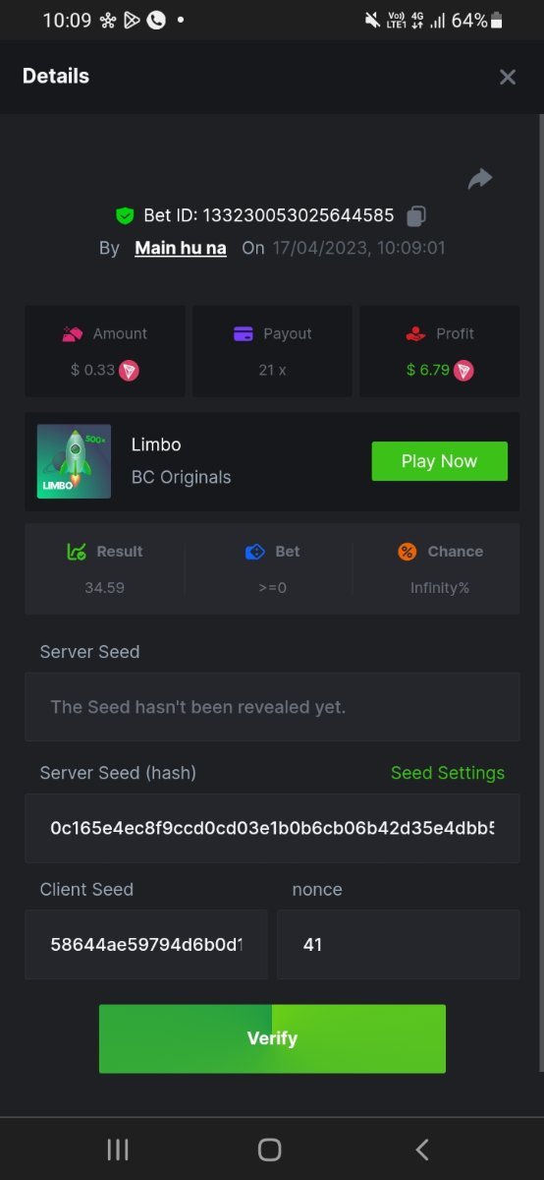Tap the green Result chart icon
The image size is (544, 1180).
click(x=77, y=552)
